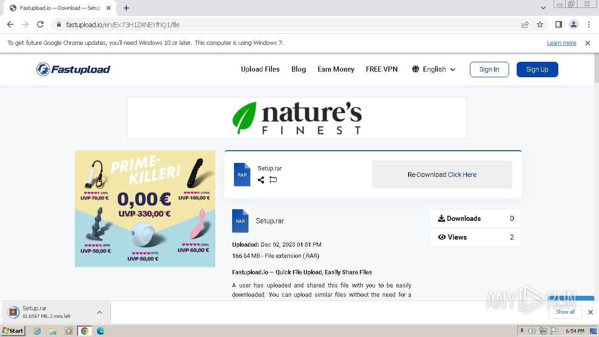Open Upload Files menu item
599x337 pixels.
point(260,69)
